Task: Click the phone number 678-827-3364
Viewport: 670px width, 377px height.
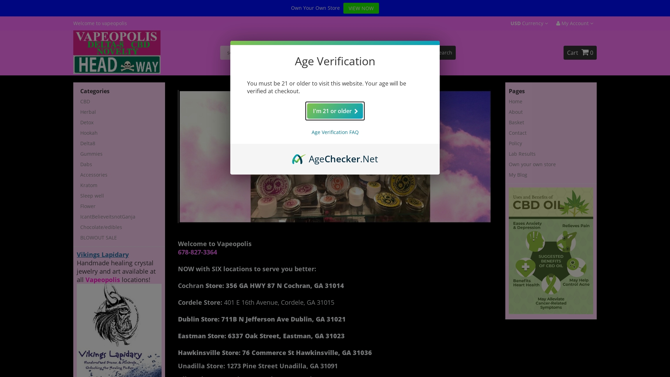Action: pyautogui.click(x=198, y=252)
